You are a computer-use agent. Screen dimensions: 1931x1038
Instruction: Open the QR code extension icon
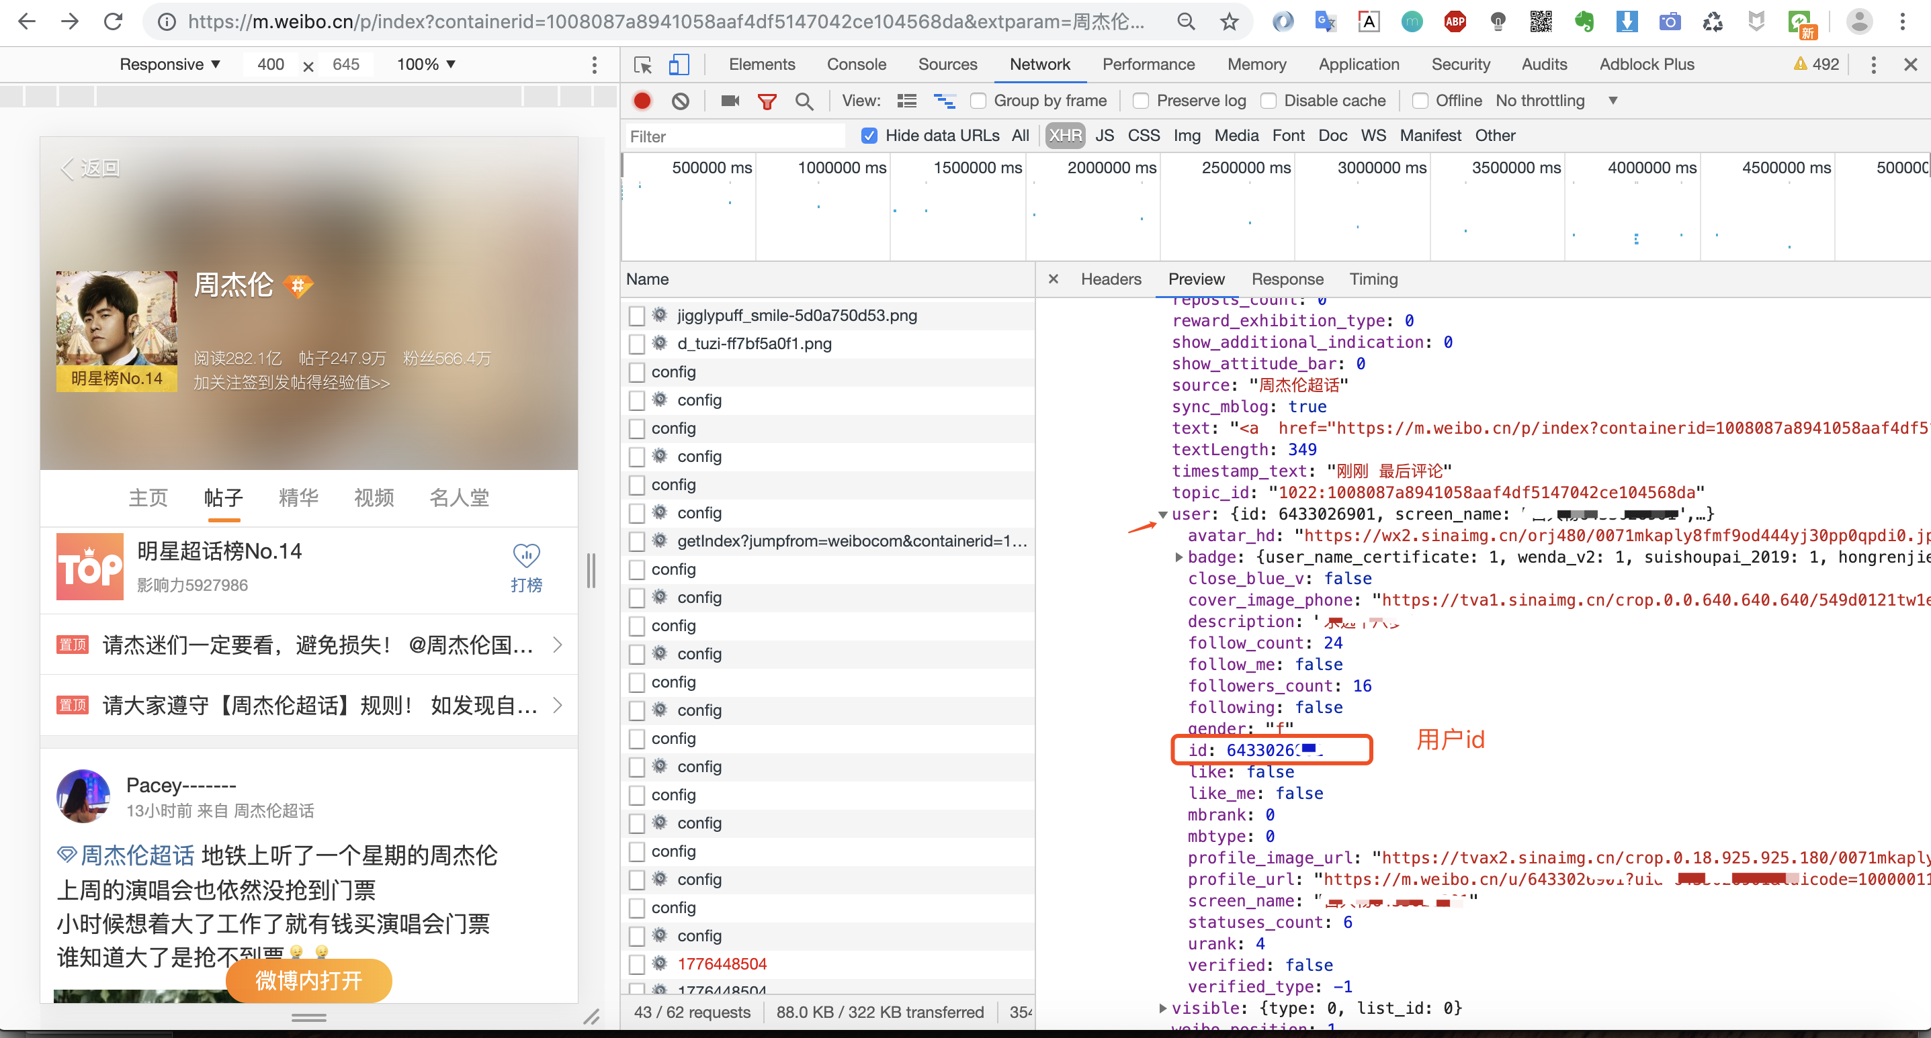(1541, 21)
